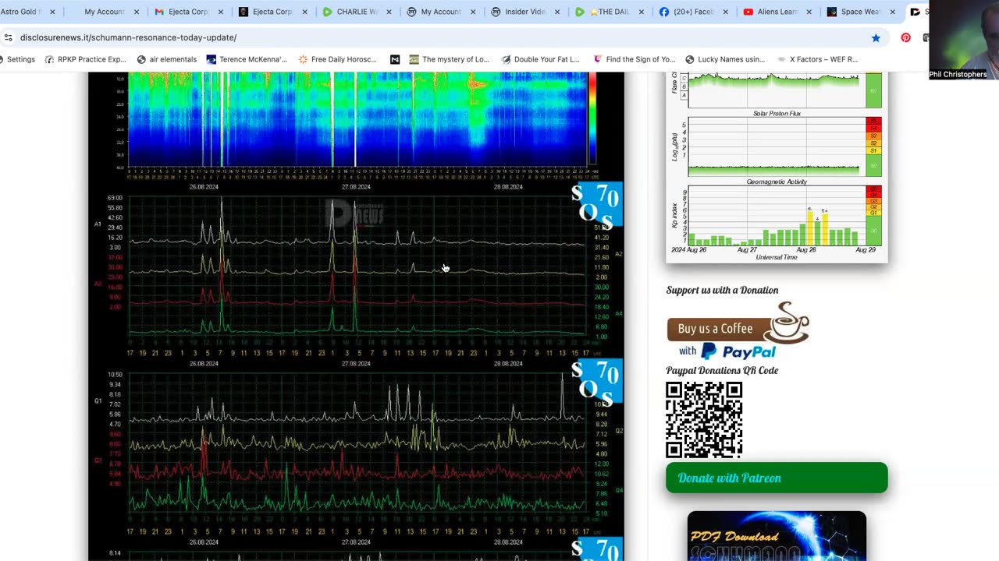Click the Paypal donations QR code
999x561 pixels.
pyautogui.click(x=704, y=419)
